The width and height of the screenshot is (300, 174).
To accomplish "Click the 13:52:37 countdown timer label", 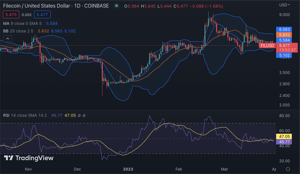I will [x=287, y=50].
